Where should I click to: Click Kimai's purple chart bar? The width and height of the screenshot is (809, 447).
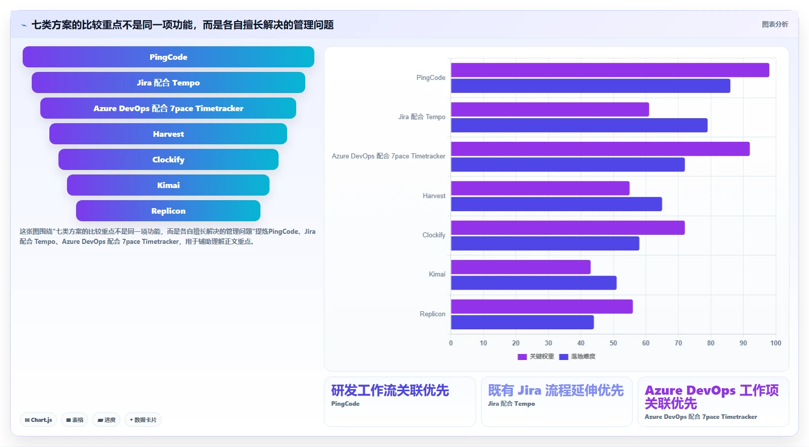(521, 267)
